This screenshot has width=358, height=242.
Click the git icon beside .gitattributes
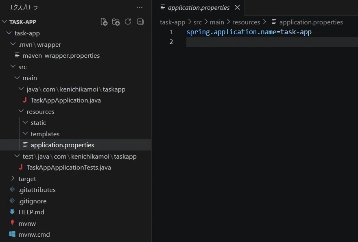12,189
